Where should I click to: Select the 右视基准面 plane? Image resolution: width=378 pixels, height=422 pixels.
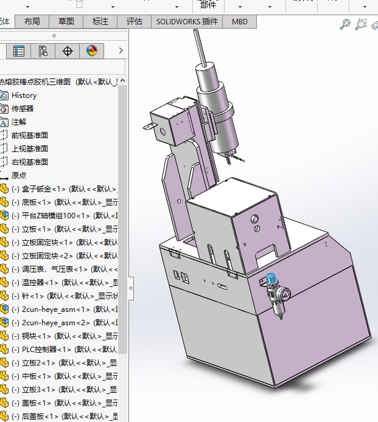[30, 162]
